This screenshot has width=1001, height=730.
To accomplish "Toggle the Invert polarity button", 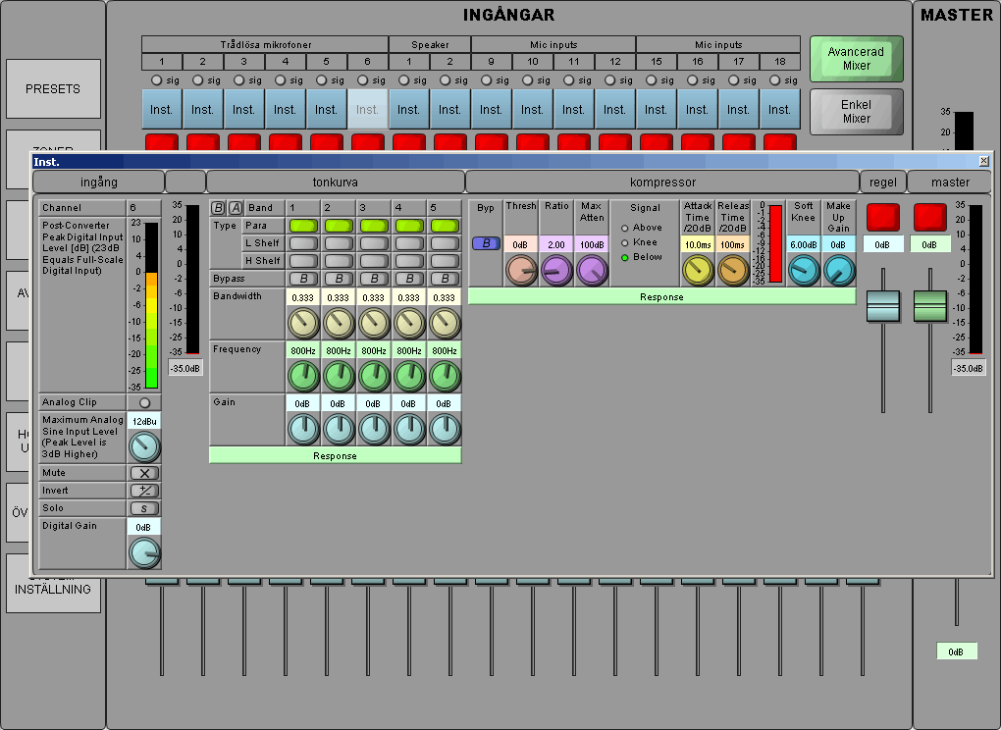I will tap(144, 491).
